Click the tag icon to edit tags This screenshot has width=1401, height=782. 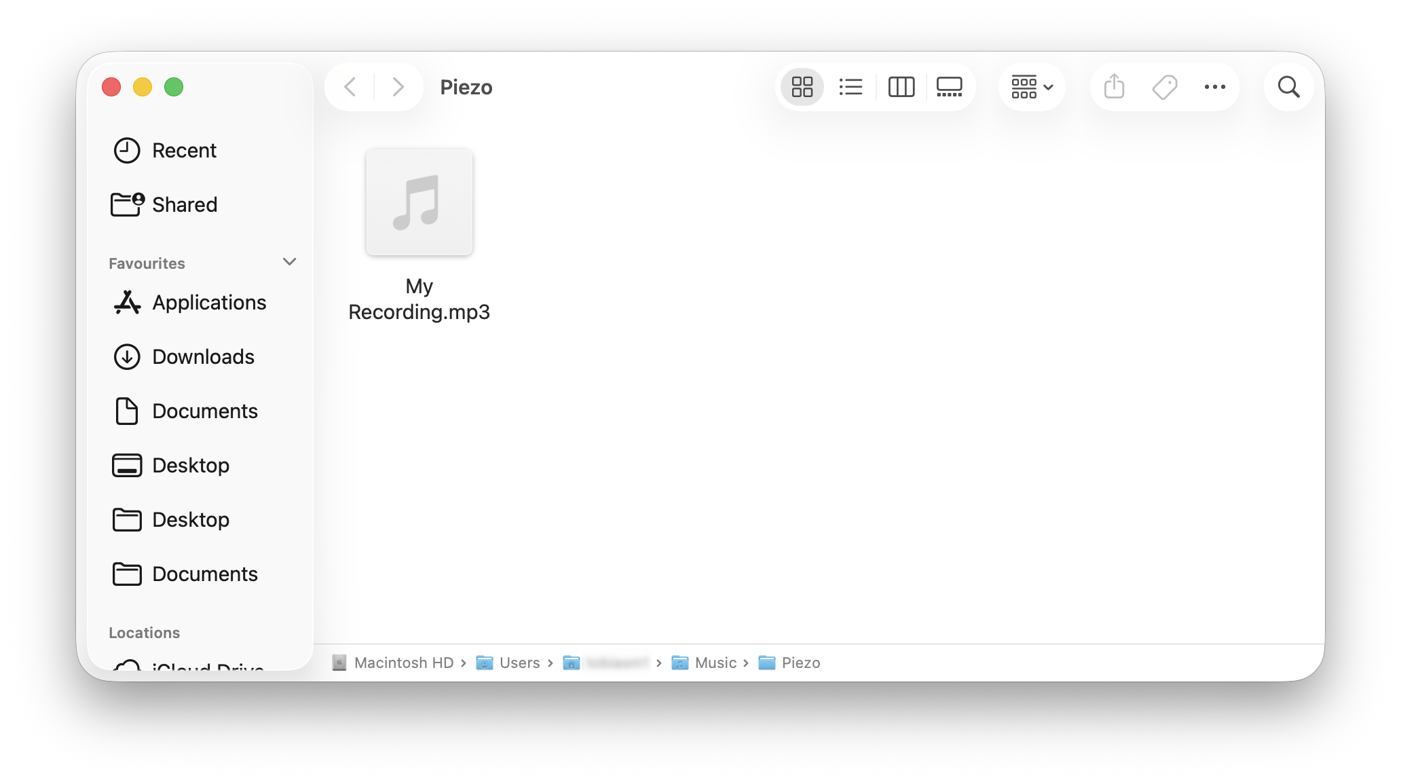tap(1165, 87)
